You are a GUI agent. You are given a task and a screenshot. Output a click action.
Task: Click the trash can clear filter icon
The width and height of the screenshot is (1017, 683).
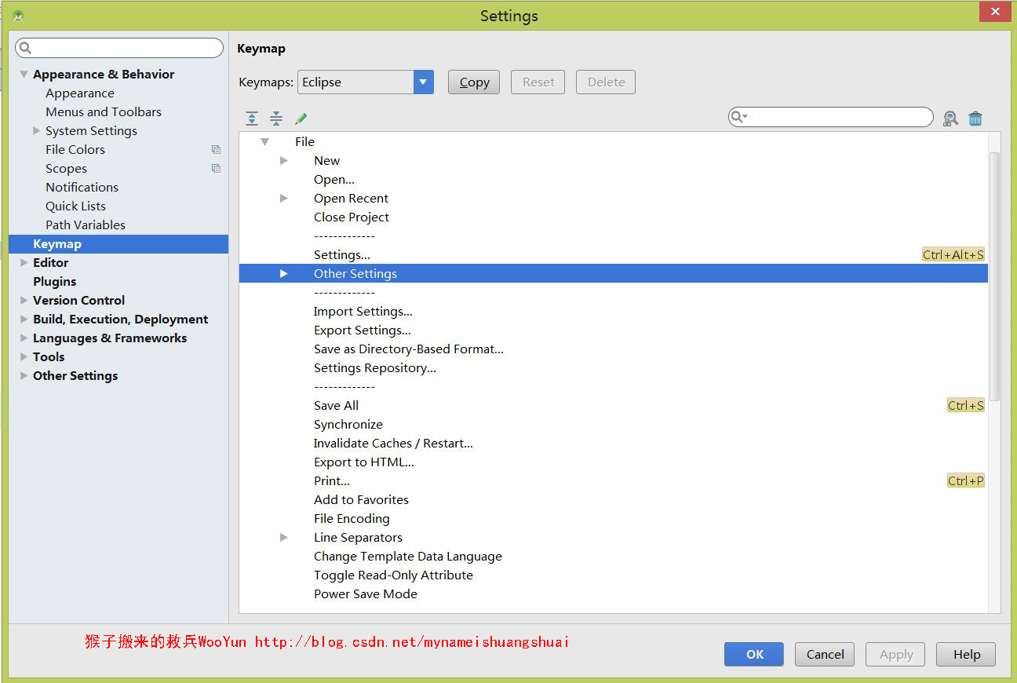tap(975, 119)
